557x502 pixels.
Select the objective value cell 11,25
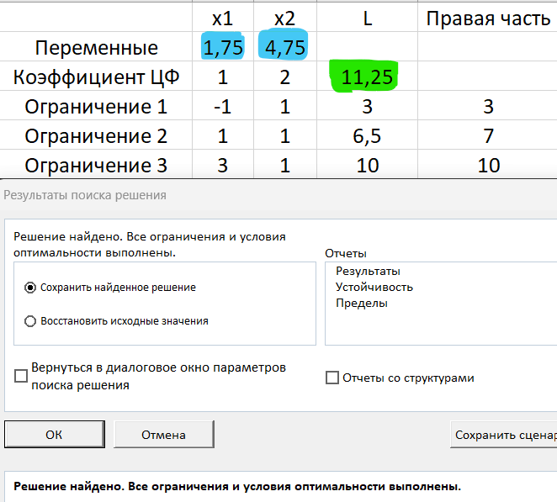pyautogui.click(x=367, y=77)
